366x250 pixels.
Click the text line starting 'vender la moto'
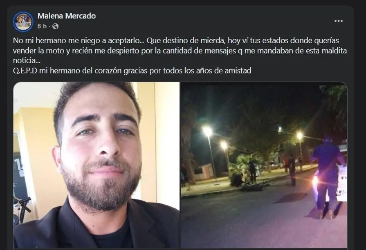[x=180, y=51]
